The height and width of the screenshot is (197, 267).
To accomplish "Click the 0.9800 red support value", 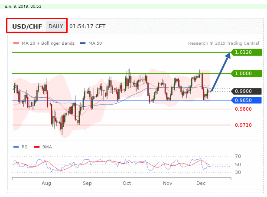I will point(243,109).
